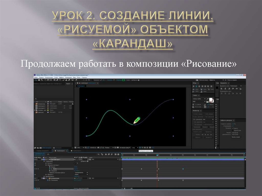Toggle stopwatch for Начало property
Viewport: 262px width, 196px height.
(50, 167)
